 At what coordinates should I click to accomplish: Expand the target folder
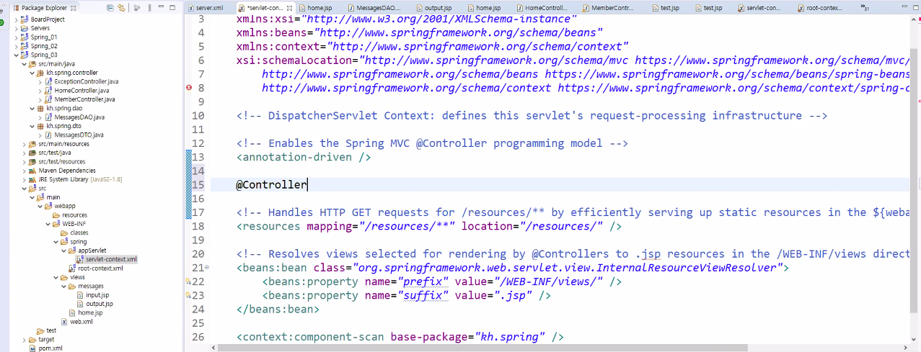[x=24, y=339]
